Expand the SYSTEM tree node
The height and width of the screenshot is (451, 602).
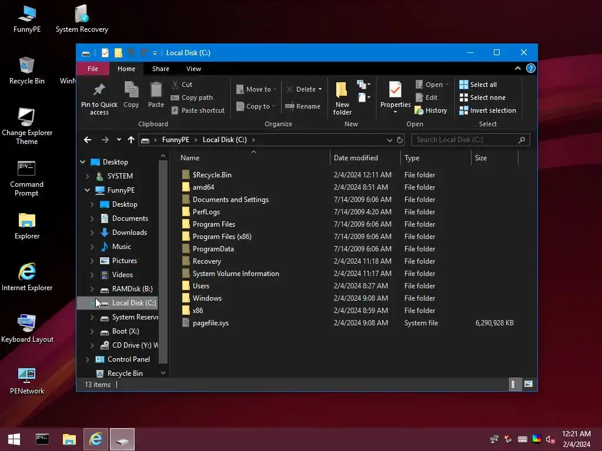pyautogui.click(x=87, y=176)
